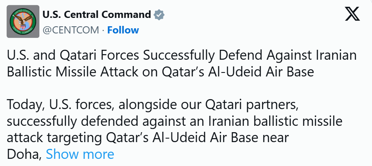Click the line starting "attack targeting Qatar's"
Image resolution: width=372 pixels, height=166 pixels.
[x=148, y=138]
